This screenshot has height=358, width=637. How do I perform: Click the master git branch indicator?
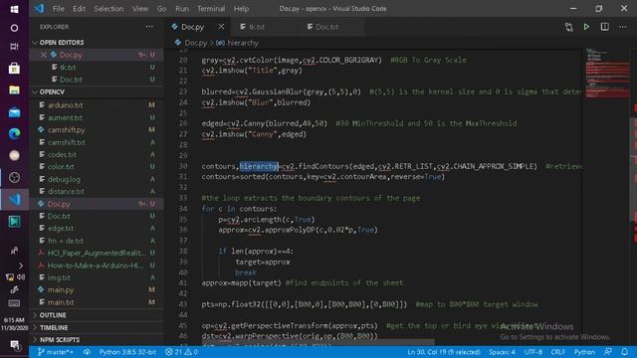pos(56,352)
